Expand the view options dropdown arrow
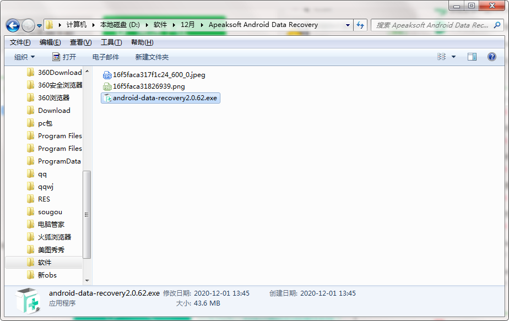This screenshot has width=509, height=321. (x=453, y=57)
